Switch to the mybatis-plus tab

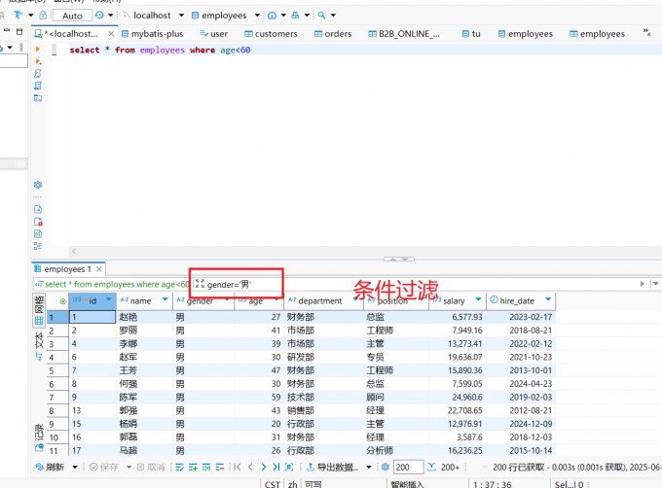pos(153,34)
